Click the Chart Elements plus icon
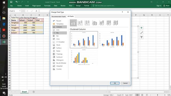The width and height of the screenshot is (171, 96). point(141,28)
